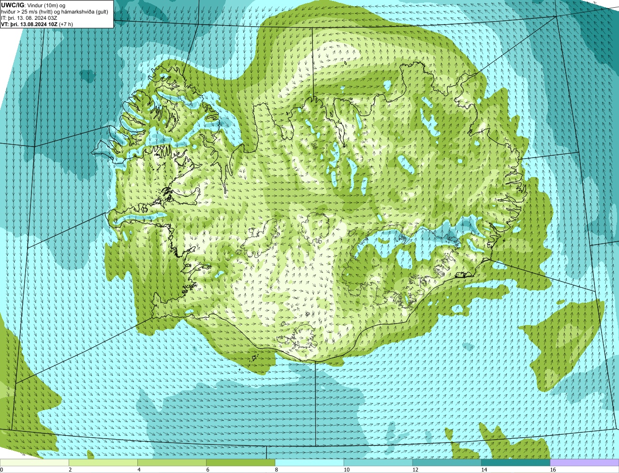The width and height of the screenshot is (619, 473).
Task: Click the '4' label on the color scale
Action: pyautogui.click(x=139, y=470)
